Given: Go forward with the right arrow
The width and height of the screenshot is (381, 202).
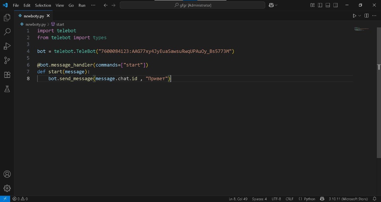Looking at the screenshot, I should (x=113, y=5).
